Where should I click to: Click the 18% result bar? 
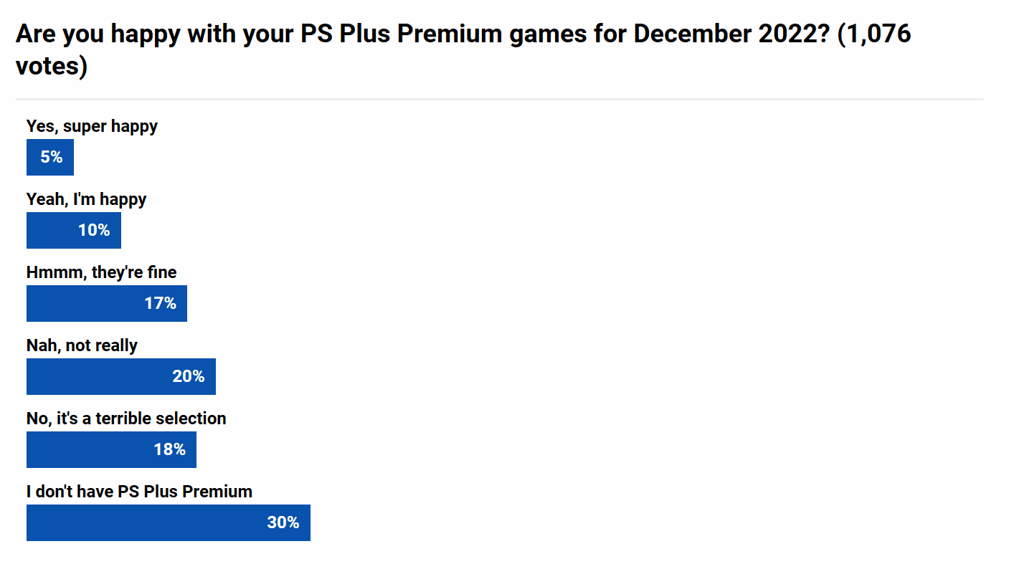coord(111,449)
